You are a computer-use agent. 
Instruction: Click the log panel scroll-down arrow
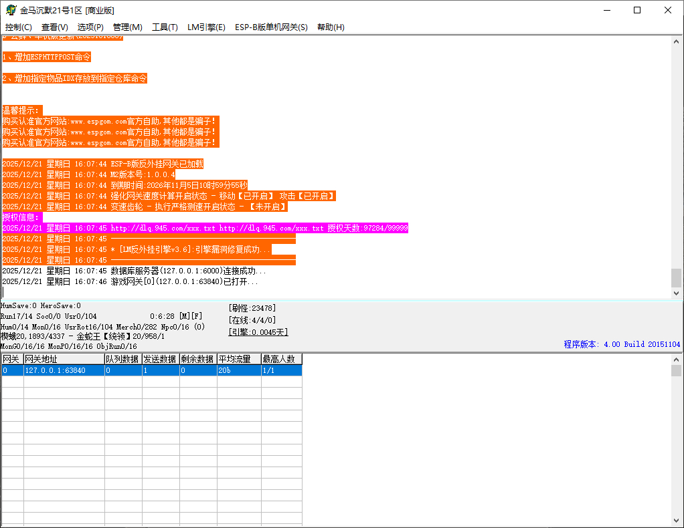click(677, 293)
